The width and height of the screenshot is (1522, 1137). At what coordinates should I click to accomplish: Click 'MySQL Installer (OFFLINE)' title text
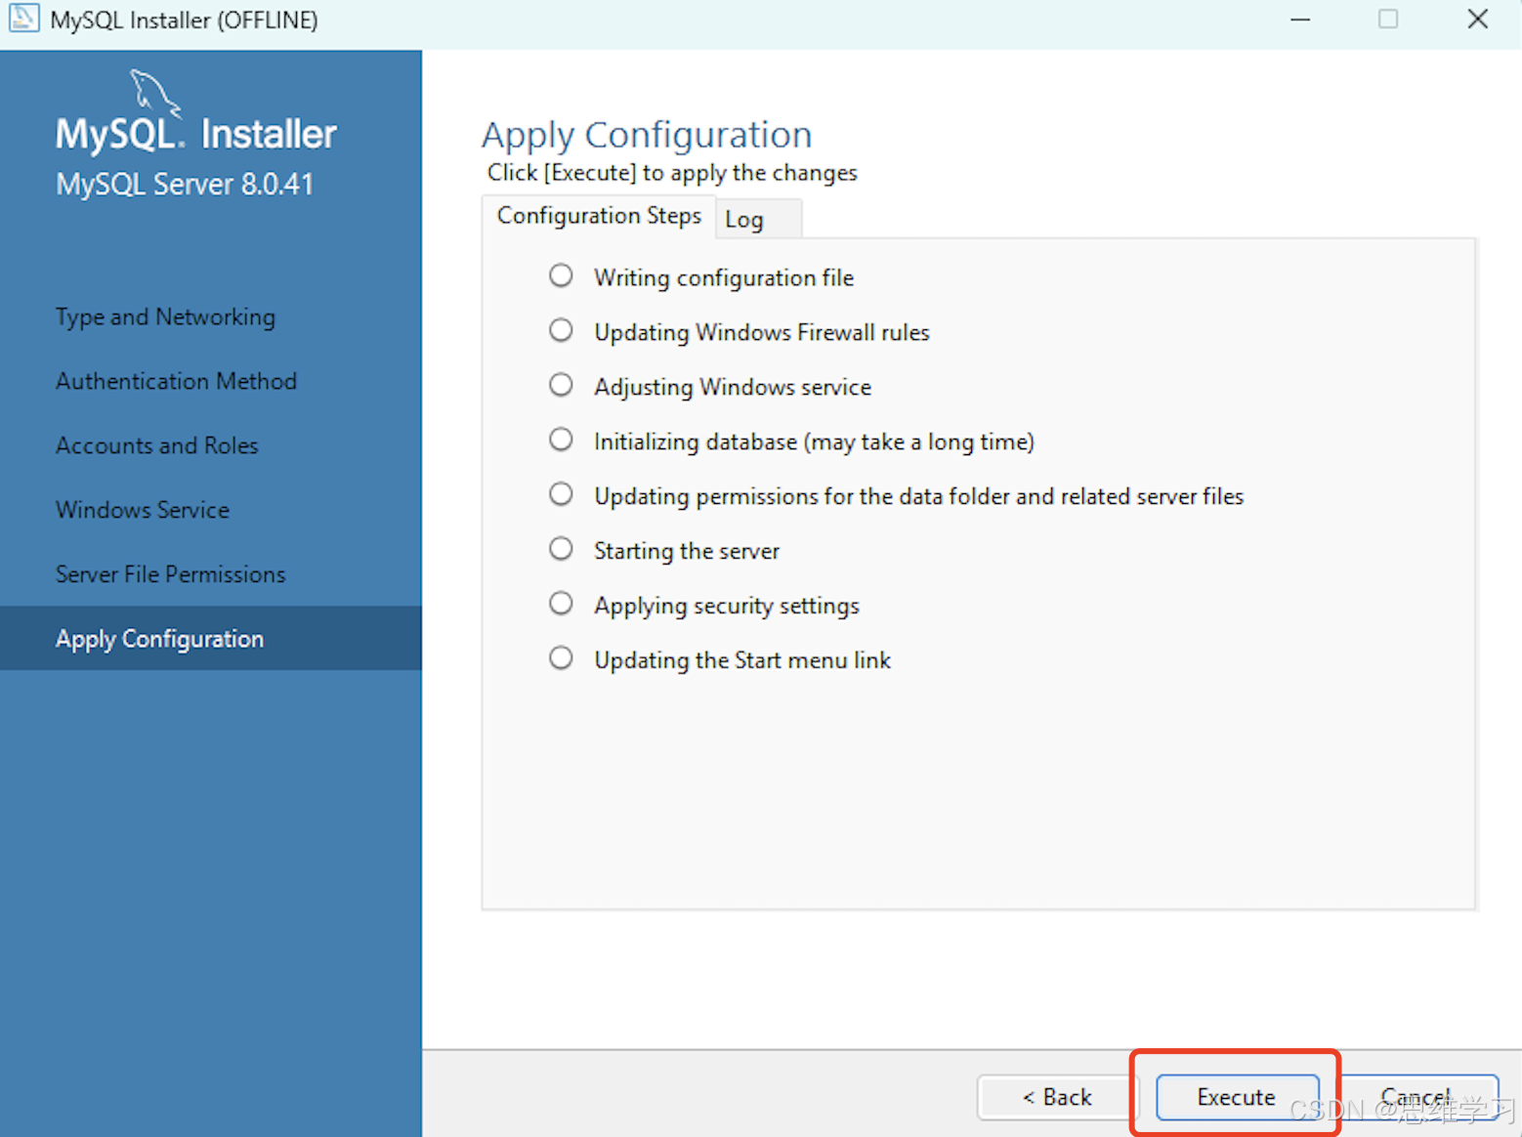[x=184, y=20]
